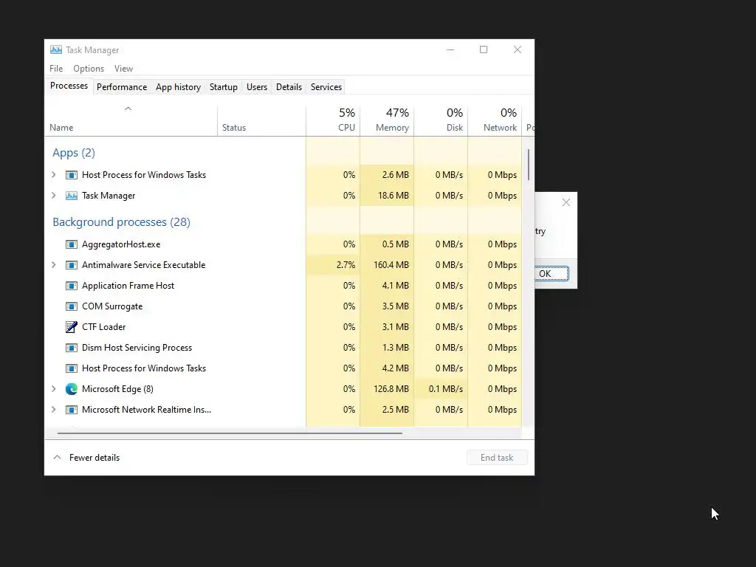This screenshot has height=567, width=756.
Task: Sort processes by CPU column
Action: tap(333, 120)
